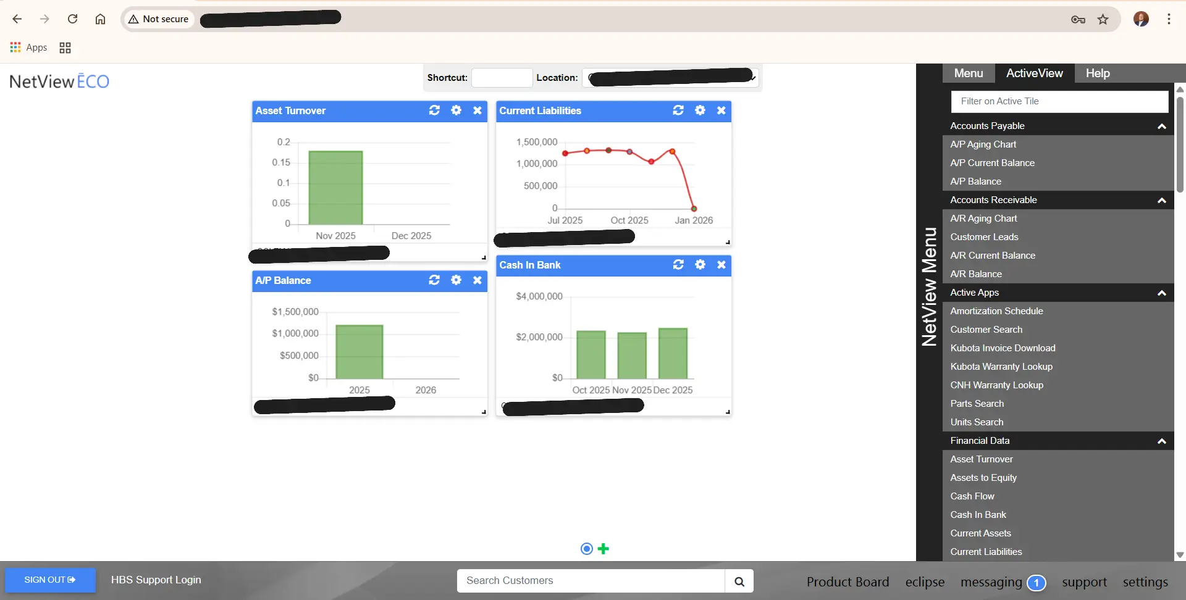This screenshot has width=1186, height=600.
Task: Open settings gear on Current Liabilities tile
Action: pyautogui.click(x=700, y=110)
